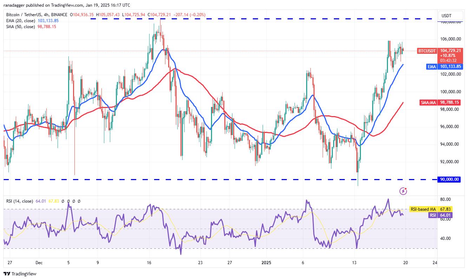Click the Dec label on the time axis
The width and height of the screenshot is (468, 280).
39,262
